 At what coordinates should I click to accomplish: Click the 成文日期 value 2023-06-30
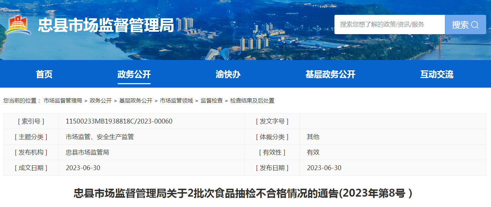83,168
